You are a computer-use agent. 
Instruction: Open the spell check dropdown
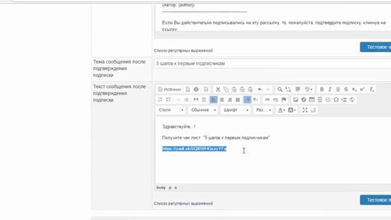pos(309,89)
